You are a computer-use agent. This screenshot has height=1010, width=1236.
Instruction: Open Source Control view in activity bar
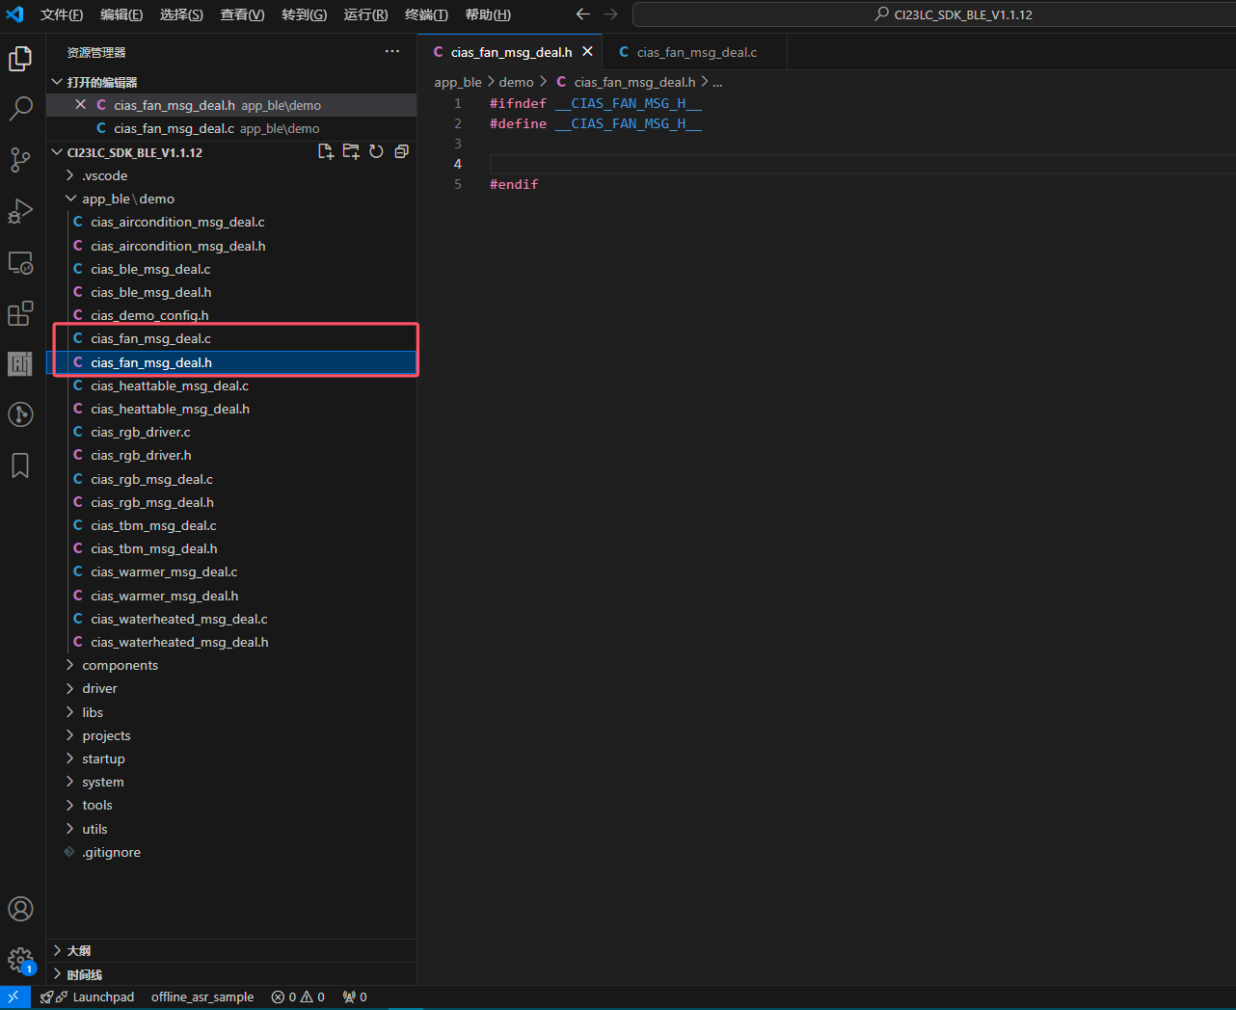click(x=20, y=160)
